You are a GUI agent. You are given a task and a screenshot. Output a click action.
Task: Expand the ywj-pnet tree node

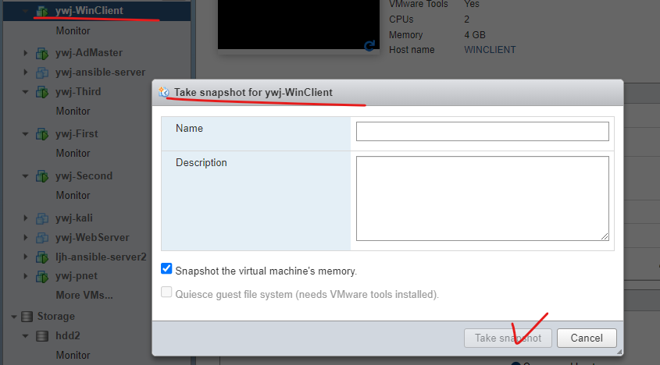(x=25, y=276)
